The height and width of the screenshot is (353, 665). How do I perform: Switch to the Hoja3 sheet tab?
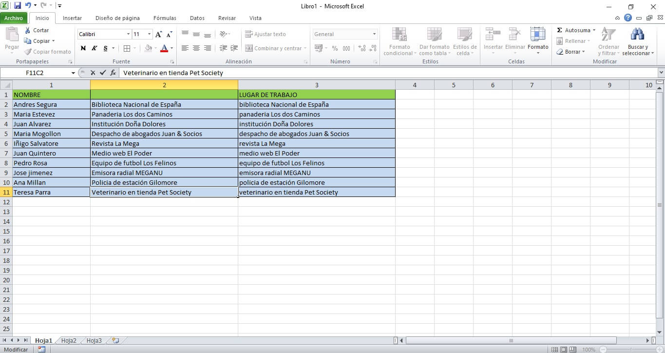click(x=94, y=341)
